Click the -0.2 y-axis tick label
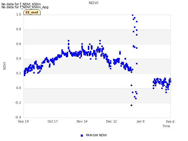188x141 pixels. [18, 103]
